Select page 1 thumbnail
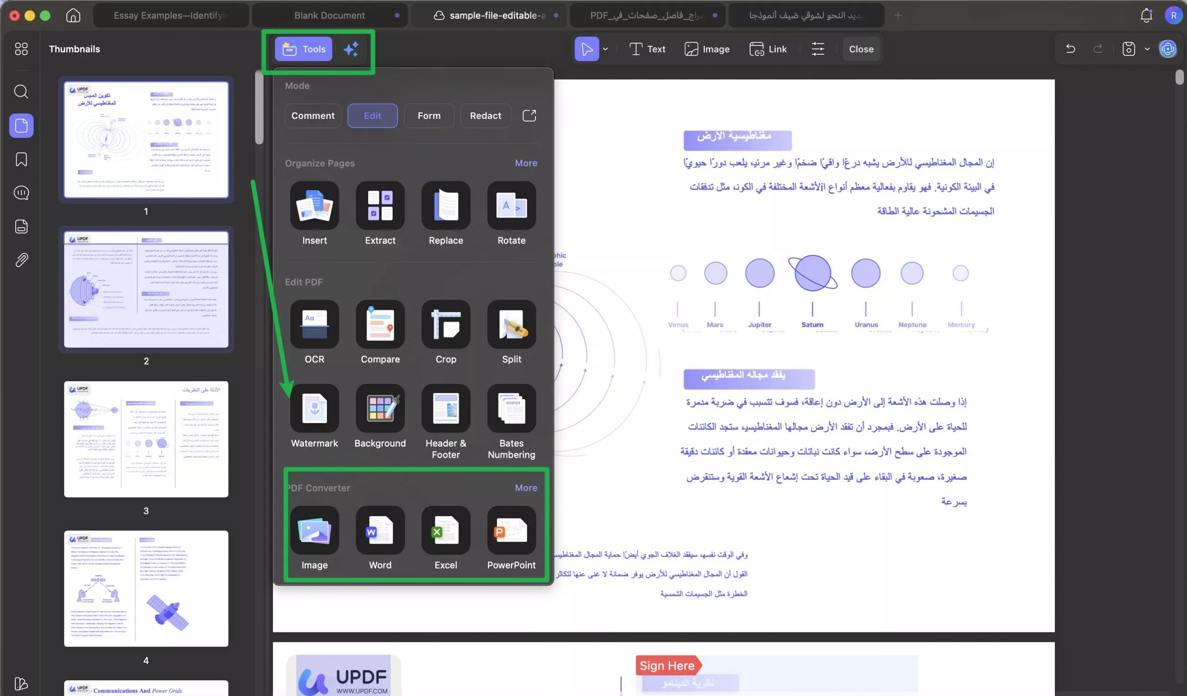Image resolution: width=1187 pixels, height=696 pixels. pos(146,140)
